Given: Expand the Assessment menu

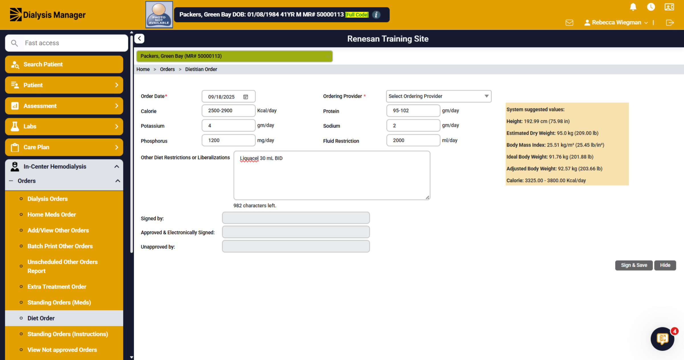Looking at the screenshot, I should tap(64, 106).
